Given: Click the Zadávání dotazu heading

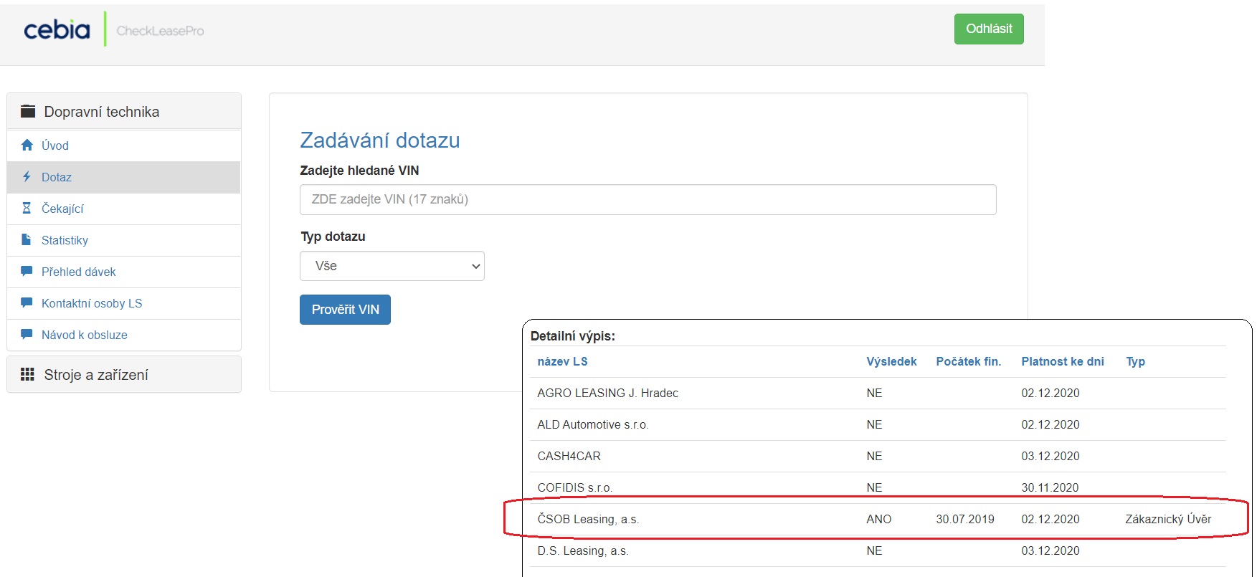Looking at the screenshot, I should click(x=379, y=140).
